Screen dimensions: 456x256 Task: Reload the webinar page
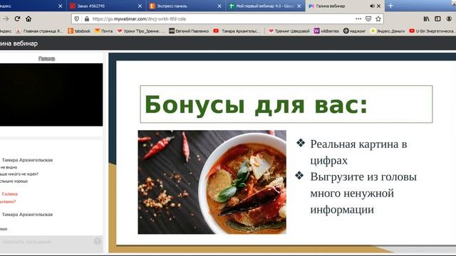click(17, 19)
